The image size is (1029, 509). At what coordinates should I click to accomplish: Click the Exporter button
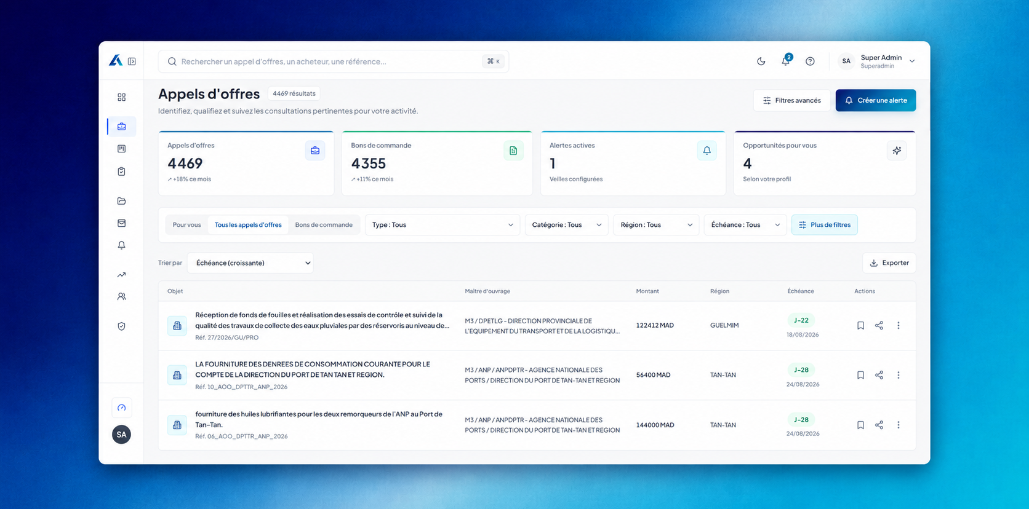889,263
